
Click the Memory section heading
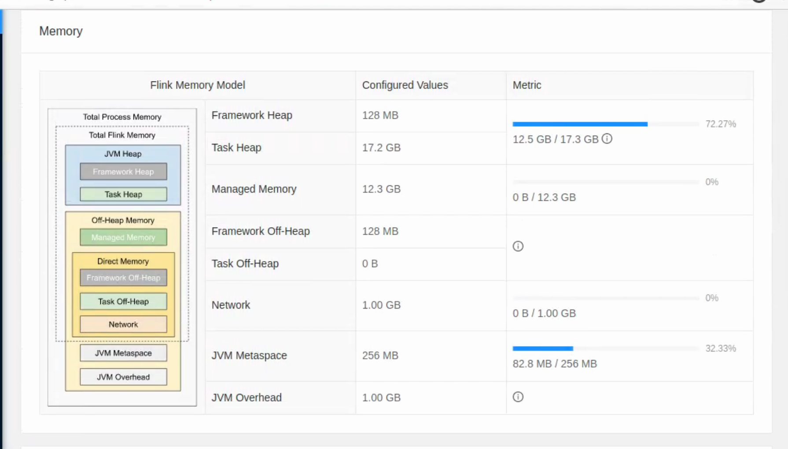coord(61,31)
